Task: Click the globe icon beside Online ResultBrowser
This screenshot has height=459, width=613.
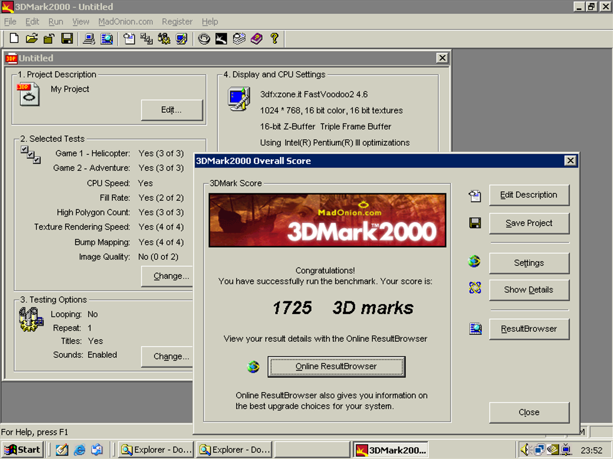Action: (253, 366)
